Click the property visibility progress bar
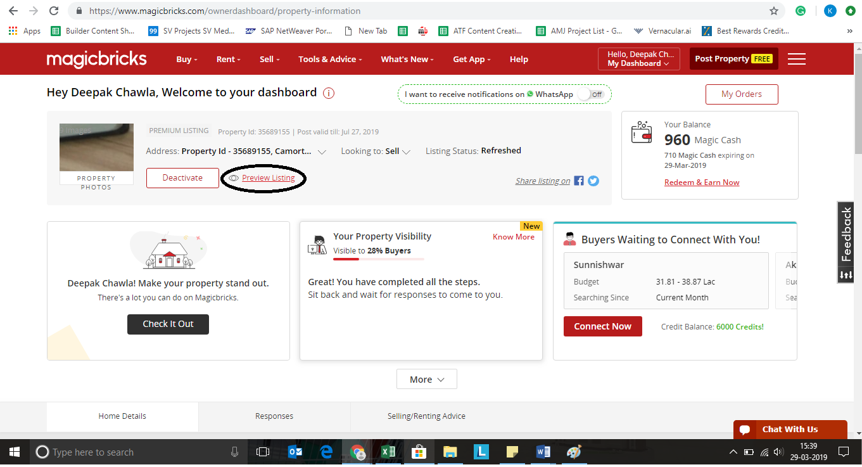 pyautogui.click(x=378, y=259)
